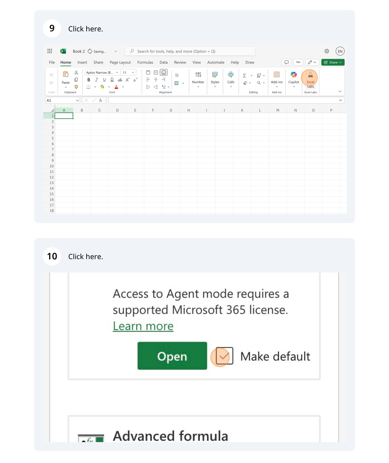Open the font size dropdown
This screenshot has height=463, width=389.
133,73
